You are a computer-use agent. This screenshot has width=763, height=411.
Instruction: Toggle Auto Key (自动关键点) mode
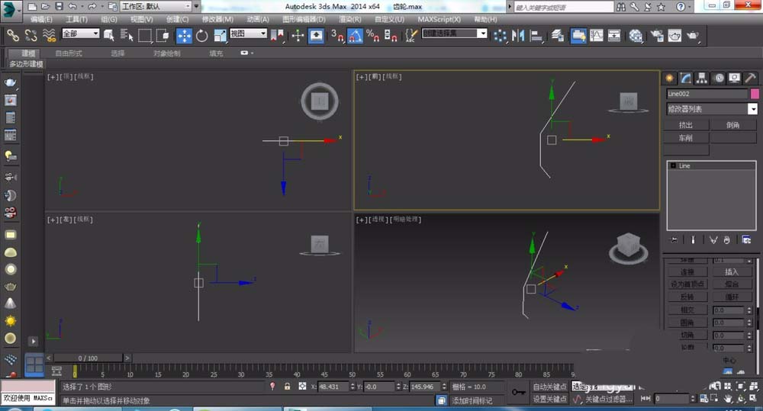(x=549, y=387)
